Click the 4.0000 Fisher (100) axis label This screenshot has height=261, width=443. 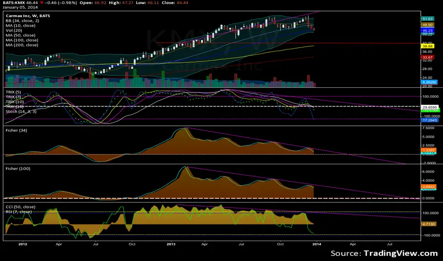[x=428, y=181]
